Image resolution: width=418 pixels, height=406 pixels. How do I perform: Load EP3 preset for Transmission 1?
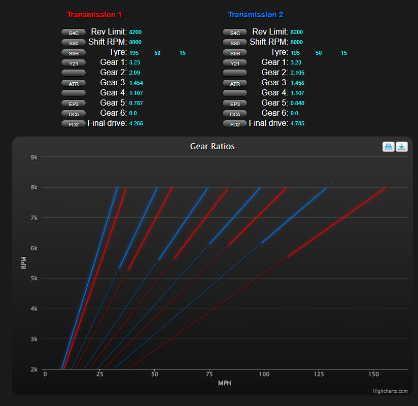coord(74,104)
